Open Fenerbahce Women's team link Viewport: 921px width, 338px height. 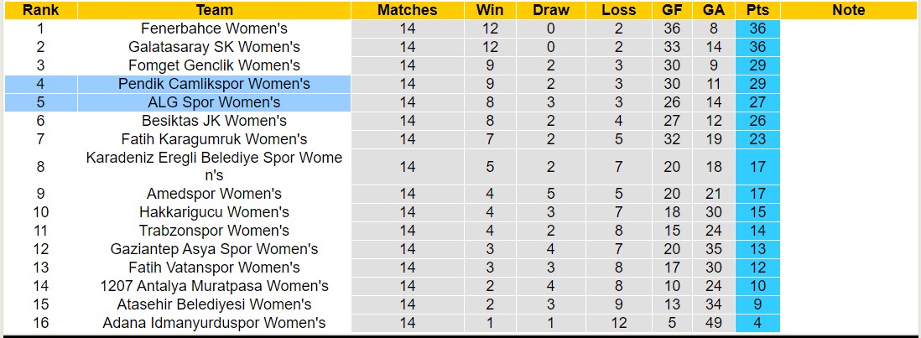[x=214, y=29]
